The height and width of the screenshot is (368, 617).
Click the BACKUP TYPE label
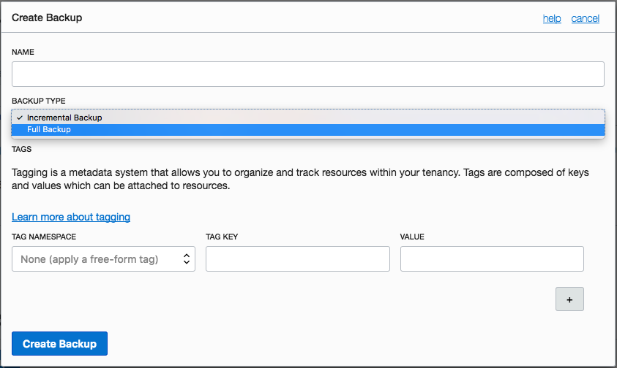pos(39,101)
